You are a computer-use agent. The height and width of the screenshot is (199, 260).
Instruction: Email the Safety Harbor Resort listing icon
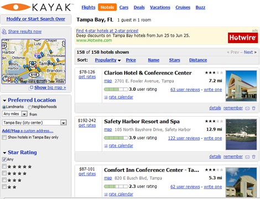pos(247,156)
